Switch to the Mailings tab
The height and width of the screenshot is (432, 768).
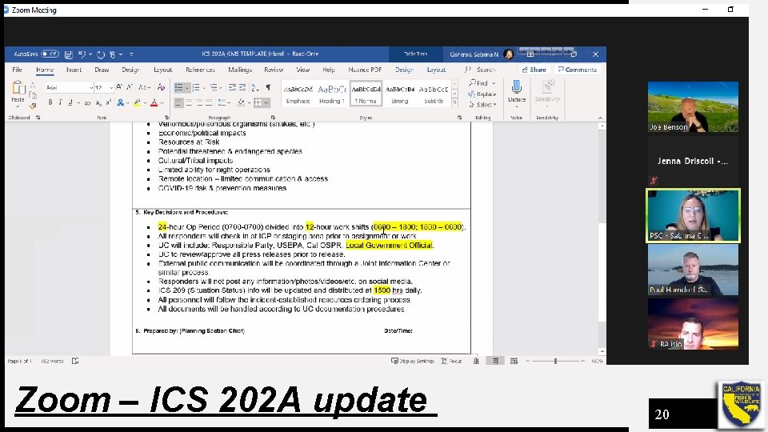click(x=240, y=70)
